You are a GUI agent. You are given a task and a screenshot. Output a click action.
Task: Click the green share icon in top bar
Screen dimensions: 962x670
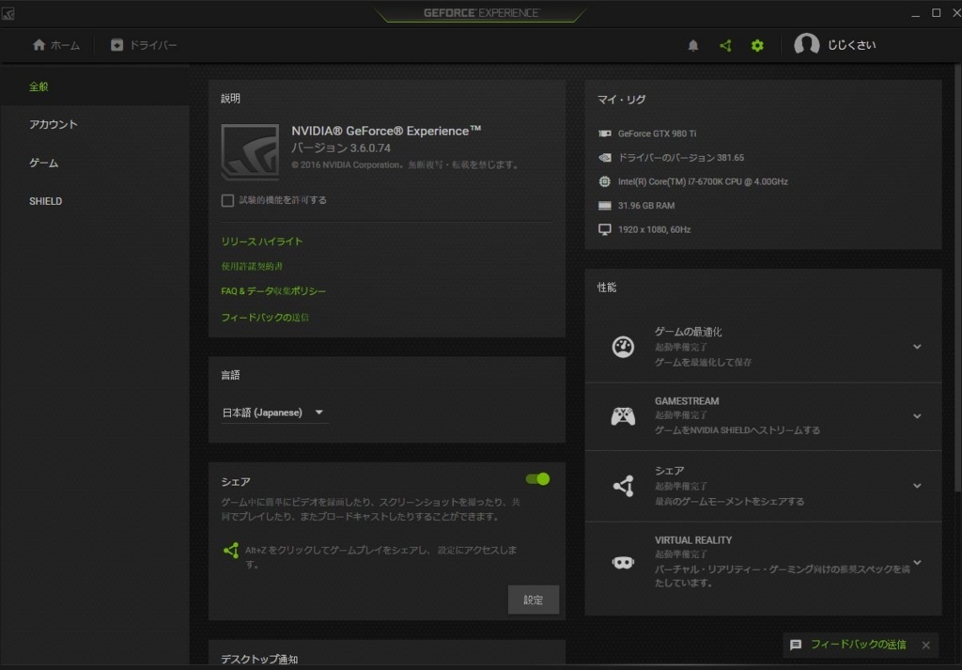point(725,45)
